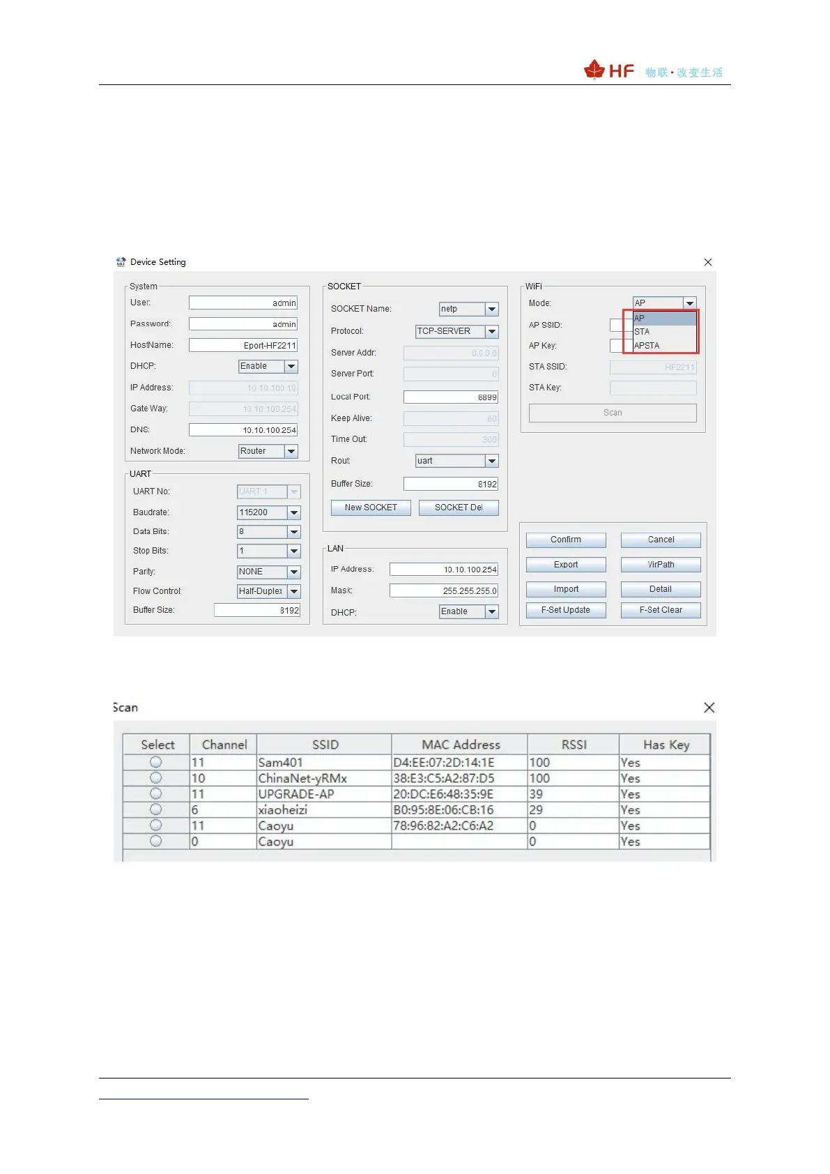The image size is (830, 1174).
Task: Click the Detail button
Action: (661, 589)
